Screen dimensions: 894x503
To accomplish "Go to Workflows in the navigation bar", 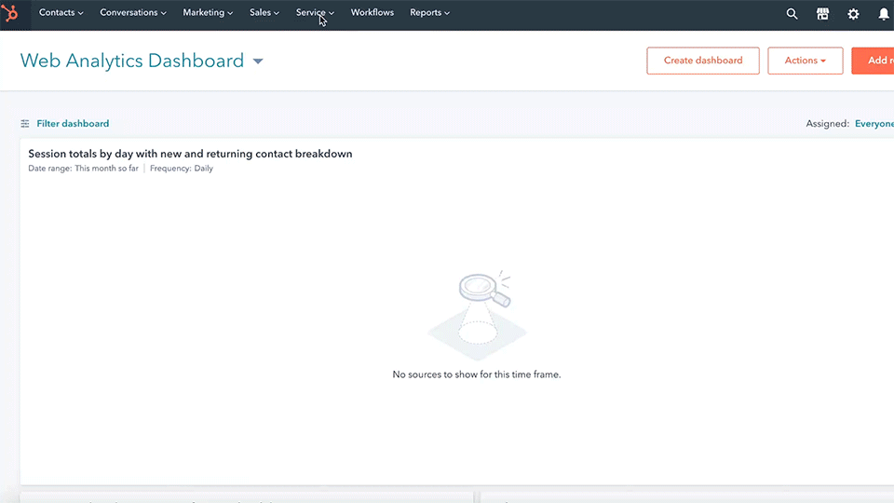I will coord(372,12).
